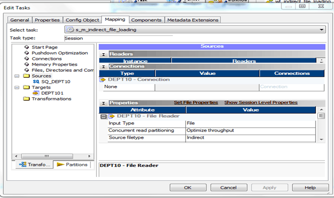Click the Targets folder icon

pos(26,87)
